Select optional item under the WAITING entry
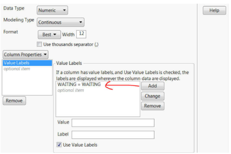231x154 pixels. click(x=70, y=90)
